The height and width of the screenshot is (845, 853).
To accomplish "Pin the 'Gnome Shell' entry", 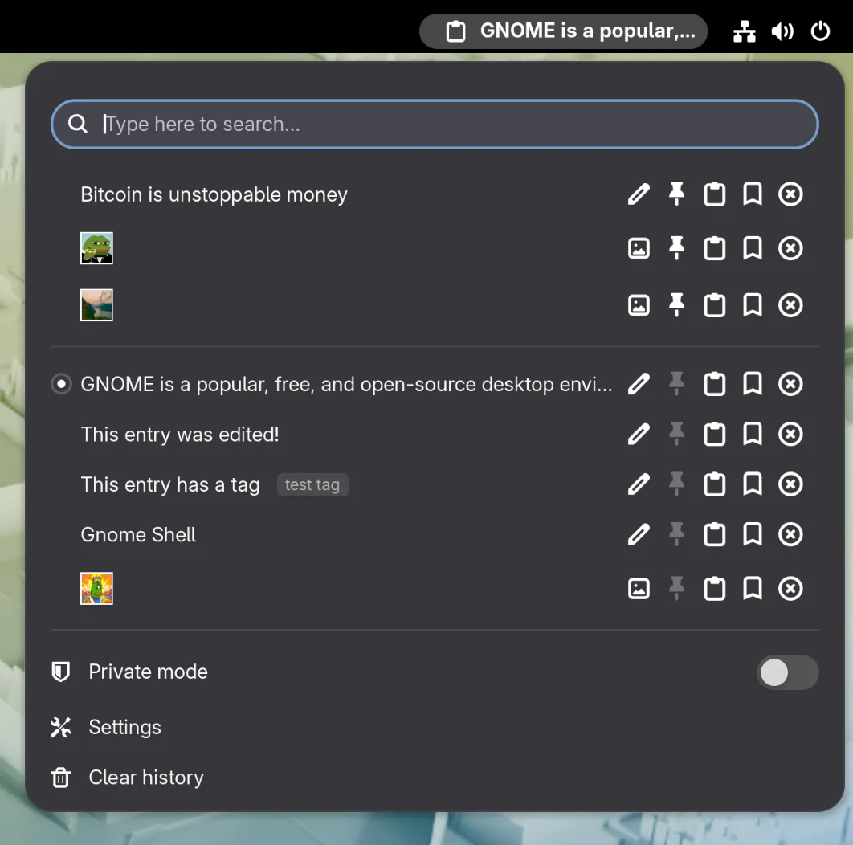I will click(x=676, y=534).
